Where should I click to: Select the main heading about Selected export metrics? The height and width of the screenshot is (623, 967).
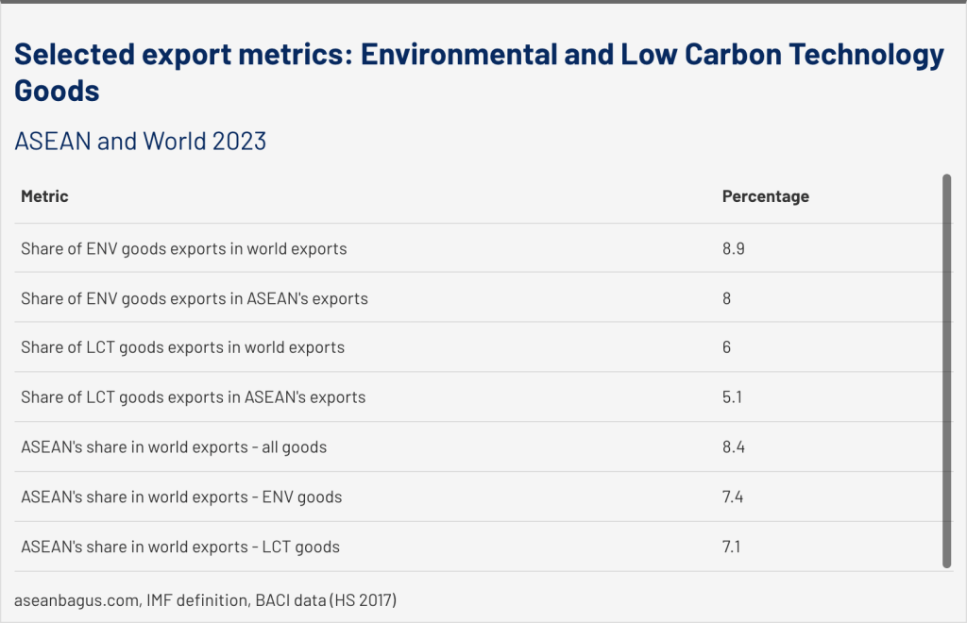479,73
